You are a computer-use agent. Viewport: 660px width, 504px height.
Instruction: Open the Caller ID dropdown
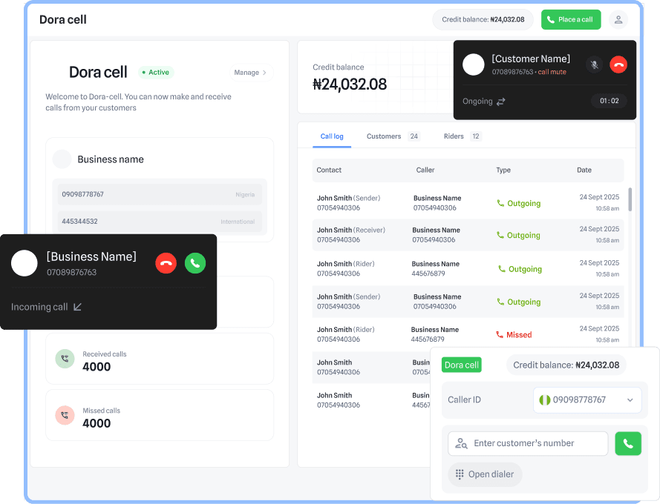coord(587,399)
